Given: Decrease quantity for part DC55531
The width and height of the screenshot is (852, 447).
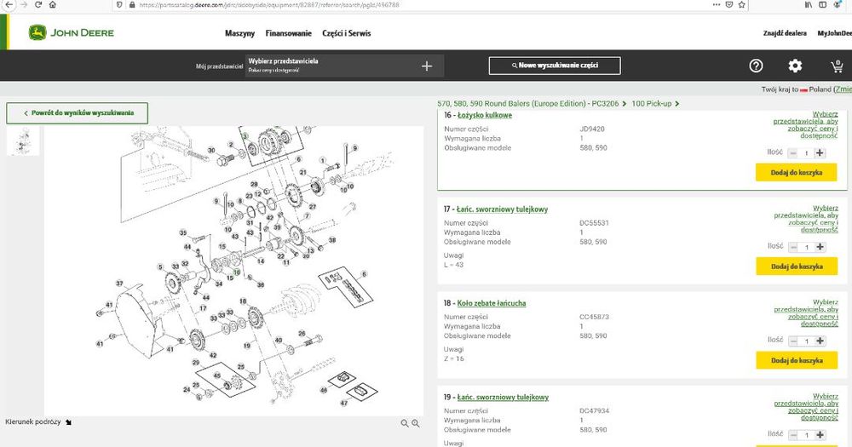Looking at the screenshot, I should coord(793,247).
